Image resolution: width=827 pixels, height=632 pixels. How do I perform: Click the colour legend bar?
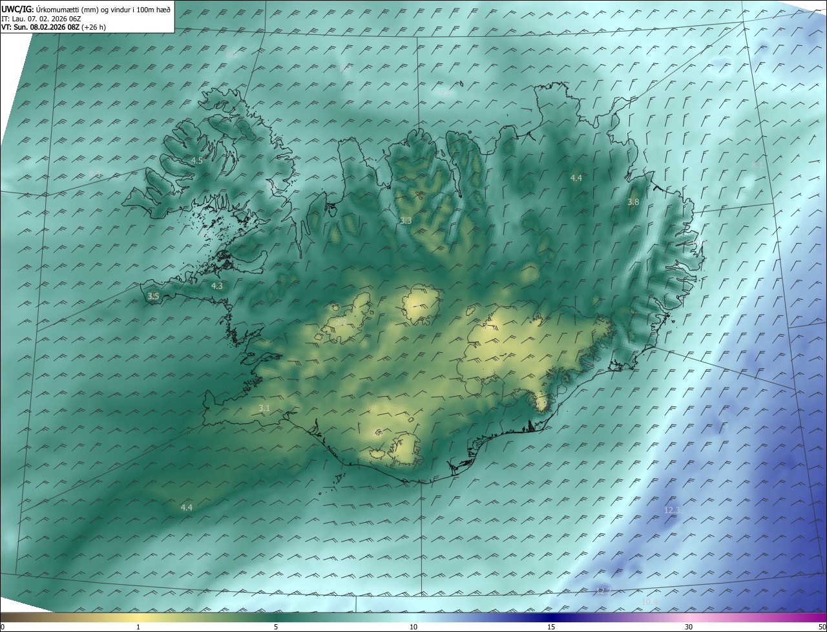pos(413,617)
